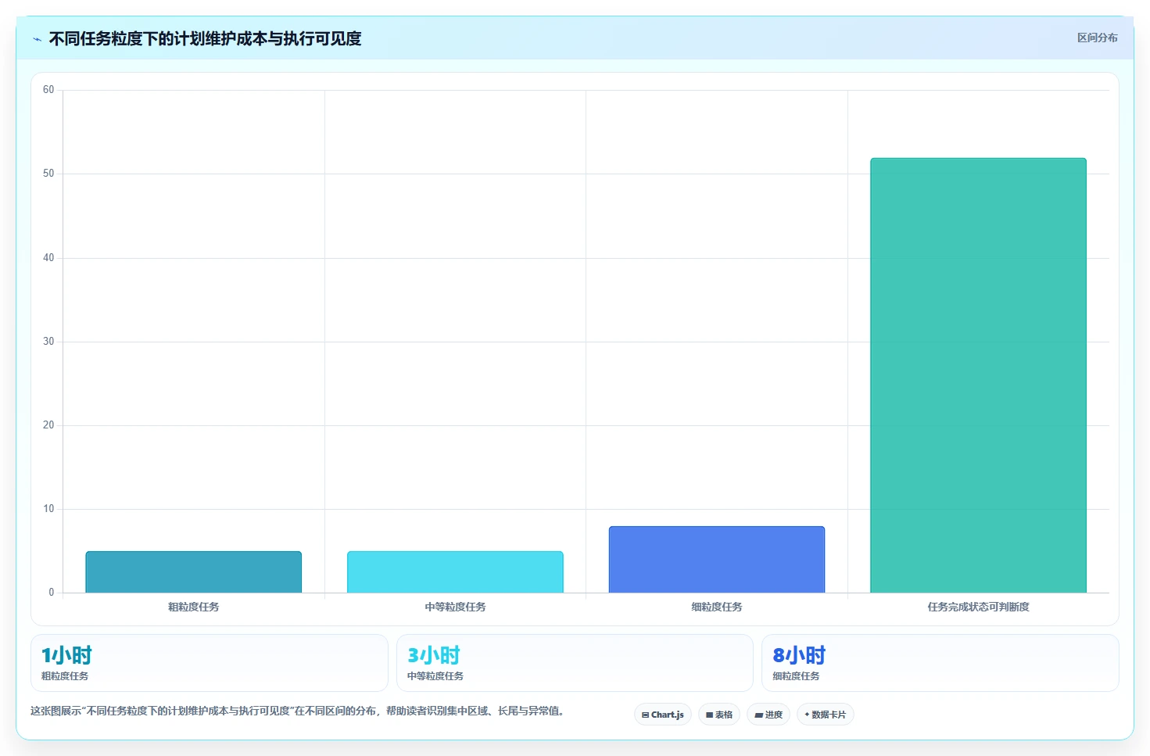Click the lightning icon beside the chart title
The image size is (1150, 756).
point(37,39)
